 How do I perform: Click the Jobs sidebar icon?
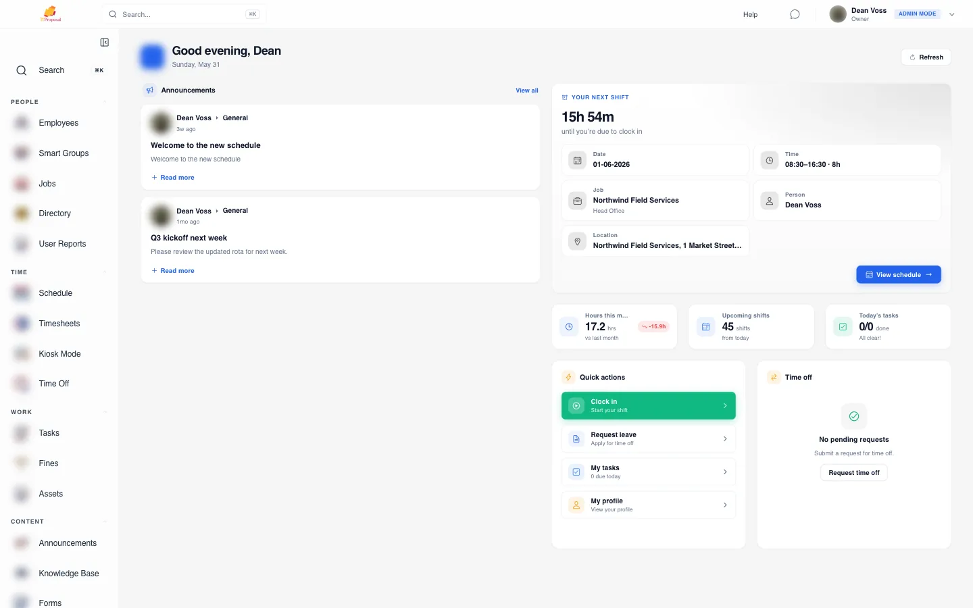tap(22, 184)
